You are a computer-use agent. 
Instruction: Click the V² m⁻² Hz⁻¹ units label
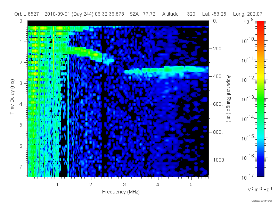(x=260, y=189)
